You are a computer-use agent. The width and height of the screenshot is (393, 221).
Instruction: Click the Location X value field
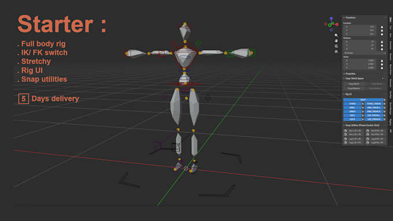pyautogui.click(x=360, y=27)
